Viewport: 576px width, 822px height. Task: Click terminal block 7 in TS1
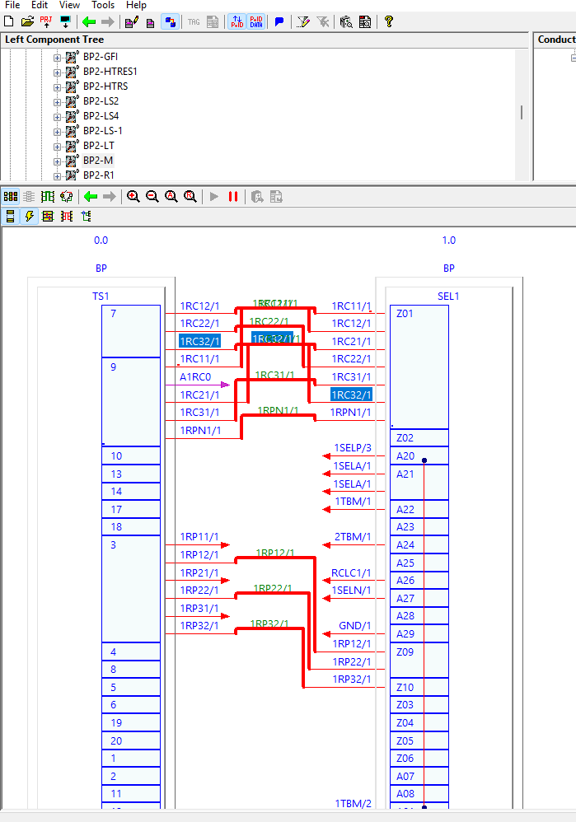pyautogui.click(x=131, y=331)
